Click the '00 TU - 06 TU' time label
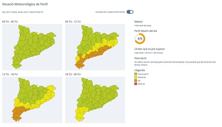Image resolution: width=222 pixels, height=127 pixels. coord(10,22)
